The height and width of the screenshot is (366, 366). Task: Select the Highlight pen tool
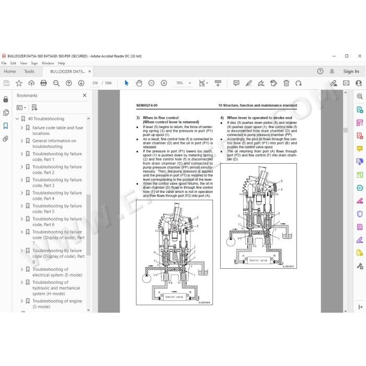pyautogui.click(x=249, y=83)
